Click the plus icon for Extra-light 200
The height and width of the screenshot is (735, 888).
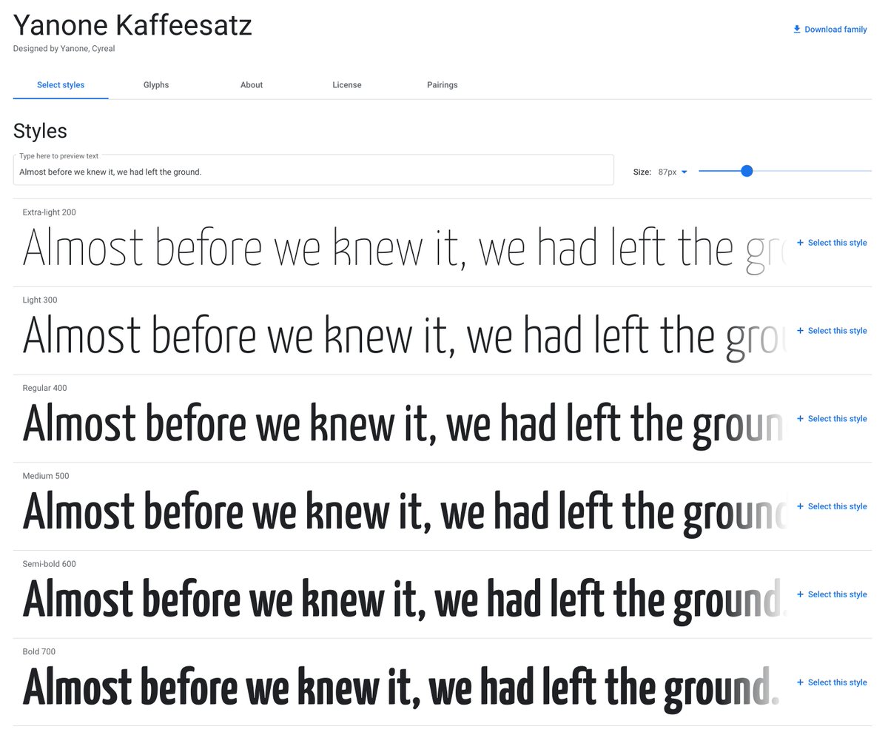[x=800, y=243]
